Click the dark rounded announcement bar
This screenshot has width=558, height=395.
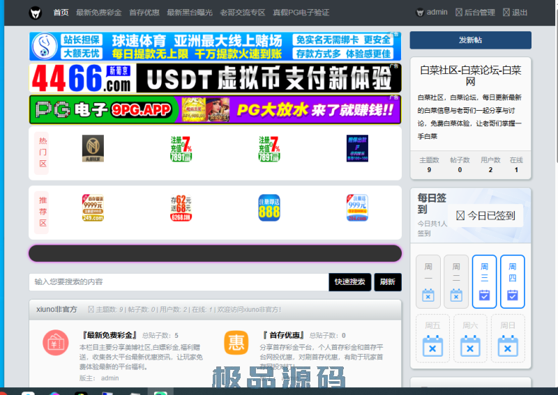[216, 254]
